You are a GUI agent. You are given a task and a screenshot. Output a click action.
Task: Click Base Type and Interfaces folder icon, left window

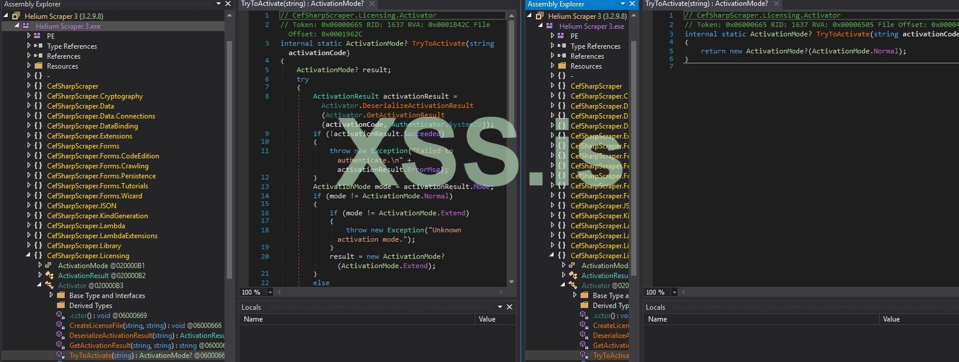[x=60, y=296]
